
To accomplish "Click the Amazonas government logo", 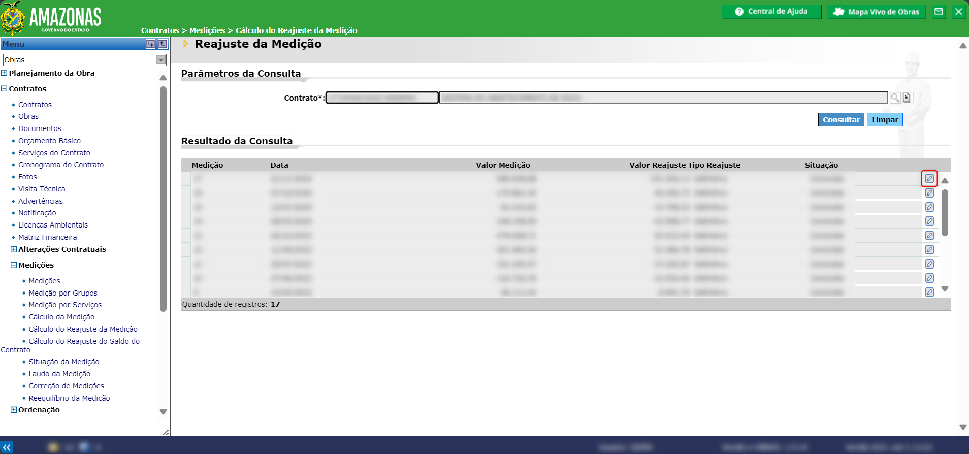I will point(51,18).
